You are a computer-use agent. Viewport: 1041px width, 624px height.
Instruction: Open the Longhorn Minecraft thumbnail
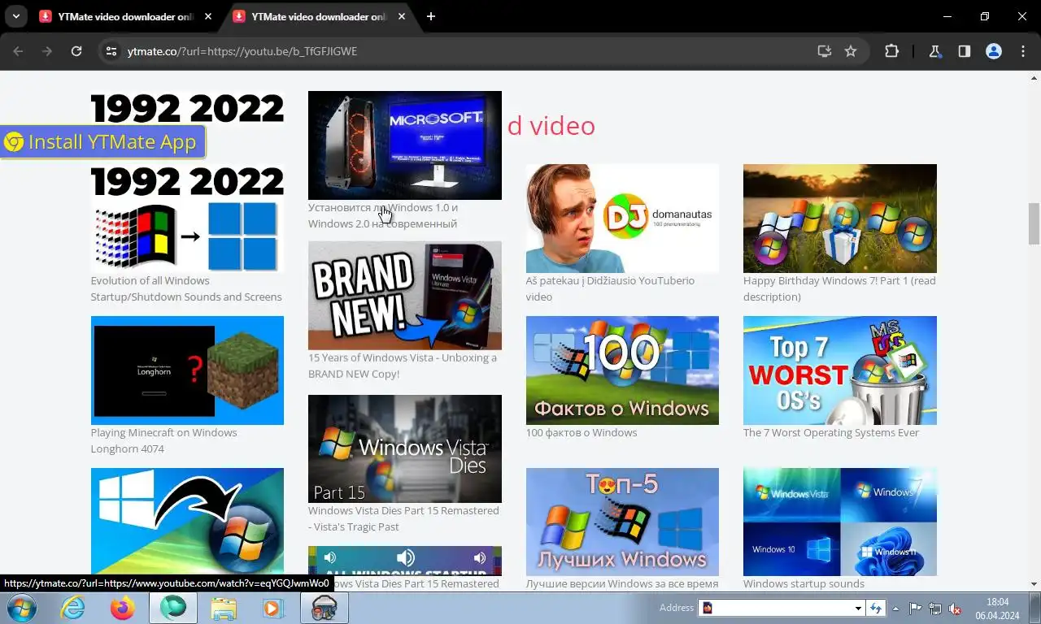point(187,370)
